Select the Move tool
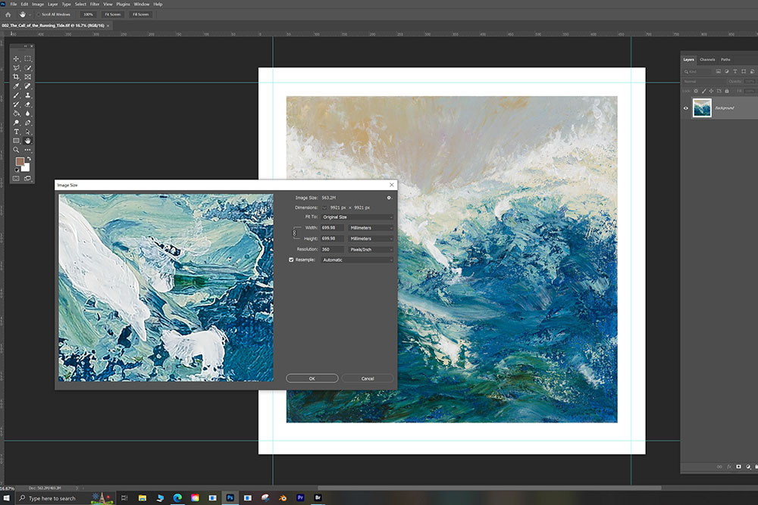The width and height of the screenshot is (758, 505). point(16,58)
